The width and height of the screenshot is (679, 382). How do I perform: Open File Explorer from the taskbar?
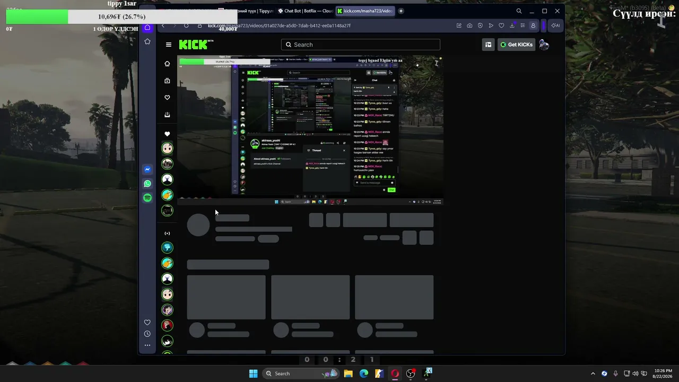tap(348, 374)
